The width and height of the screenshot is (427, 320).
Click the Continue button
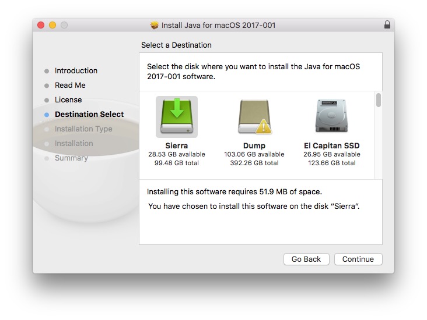(x=358, y=259)
